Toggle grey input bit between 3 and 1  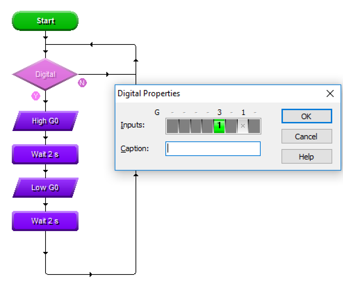[x=231, y=126]
